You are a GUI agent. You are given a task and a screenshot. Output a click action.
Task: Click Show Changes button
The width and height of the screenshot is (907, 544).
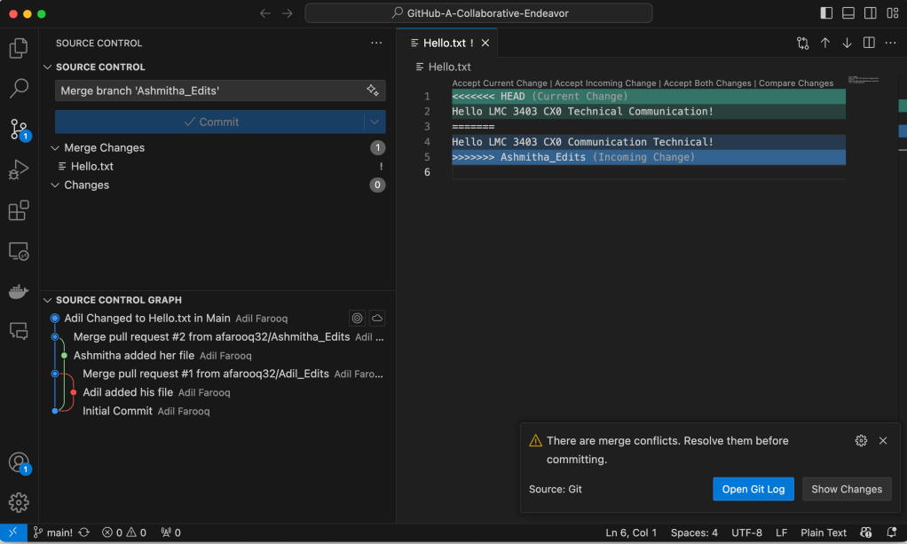click(x=847, y=489)
